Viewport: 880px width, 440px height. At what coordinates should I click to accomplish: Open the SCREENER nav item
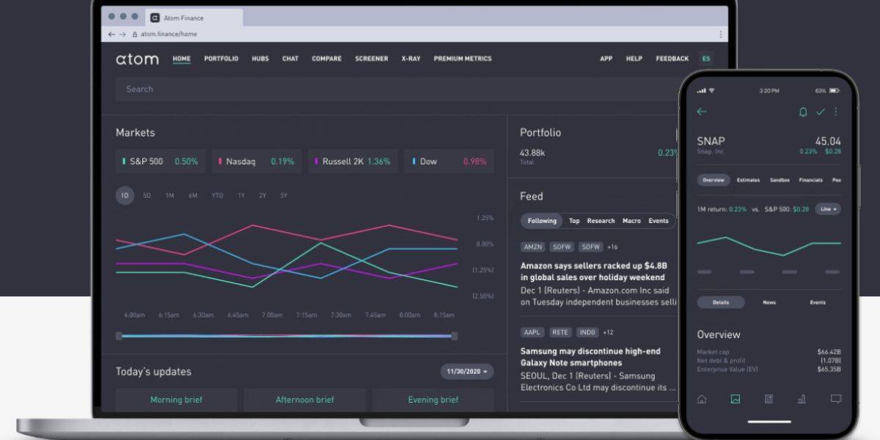click(372, 59)
